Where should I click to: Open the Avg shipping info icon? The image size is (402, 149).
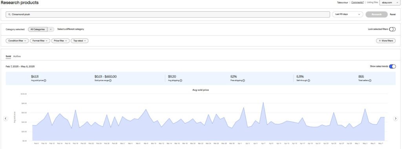coord(181,81)
